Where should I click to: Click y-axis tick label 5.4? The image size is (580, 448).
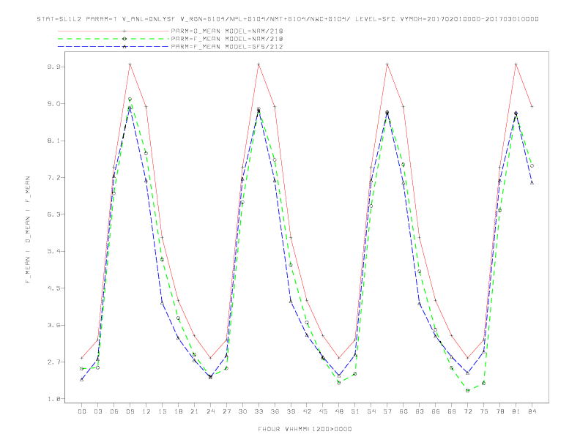pos(53,251)
